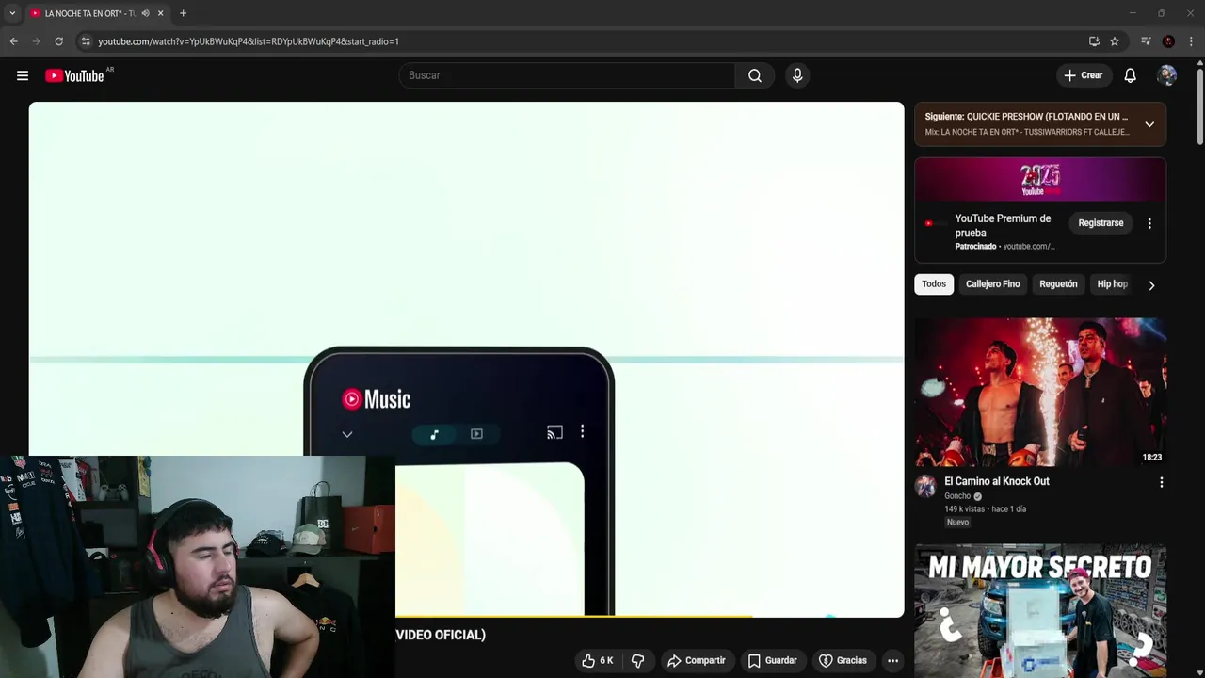The height and width of the screenshot is (678, 1205).
Task: Go to YouTube home via logo
Action: tap(74, 75)
